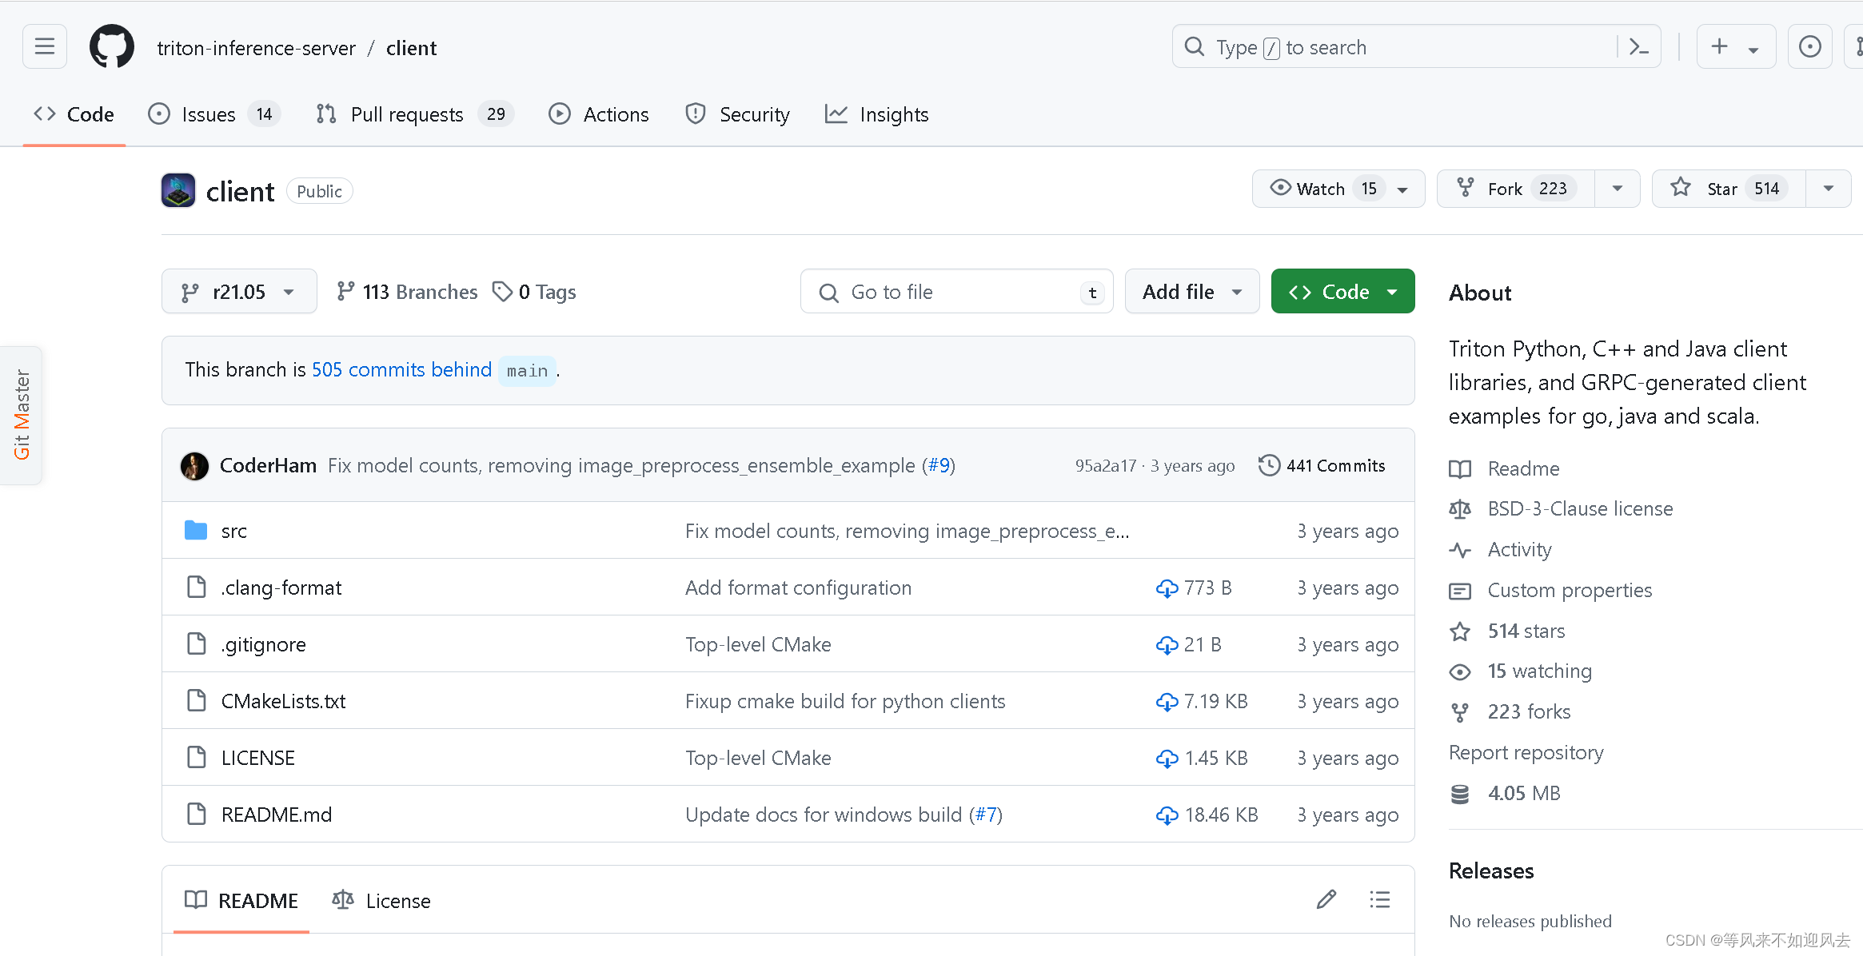The height and width of the screenshot is (956, 1863).
Task: Click the repository avatar image
Action: (x=178, y=191)
